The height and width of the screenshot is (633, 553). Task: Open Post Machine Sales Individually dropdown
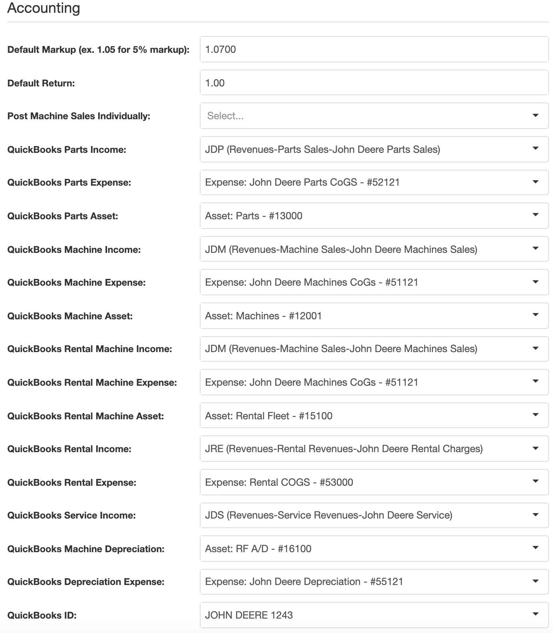pyautogui.click(x=374, y=116)
